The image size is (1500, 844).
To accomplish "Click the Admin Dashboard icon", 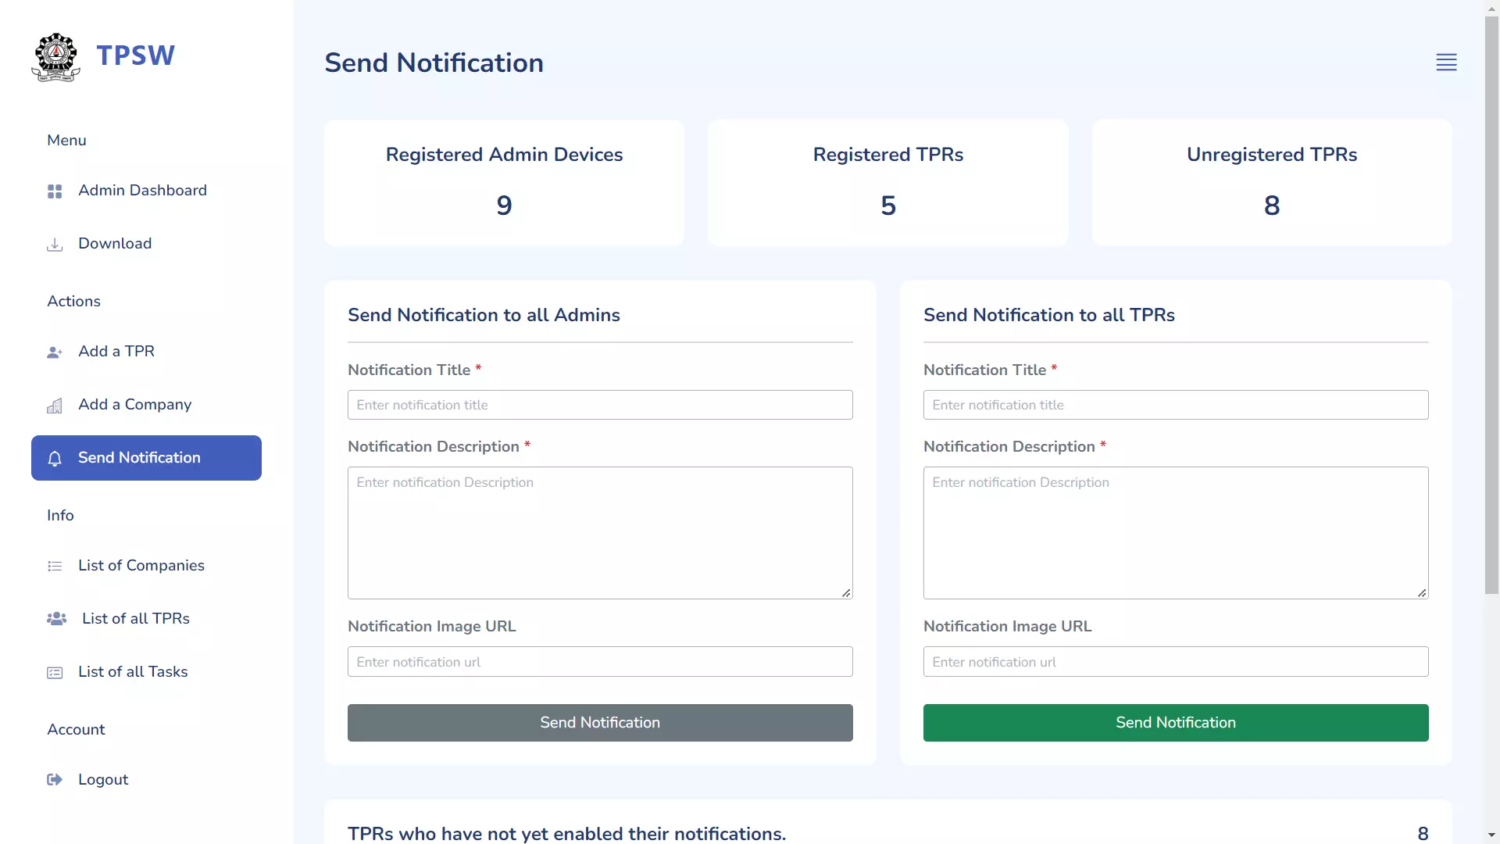I will [55, 191].
